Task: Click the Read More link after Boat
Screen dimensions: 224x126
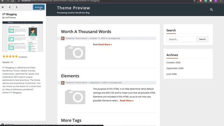Action: coord(105,44)
